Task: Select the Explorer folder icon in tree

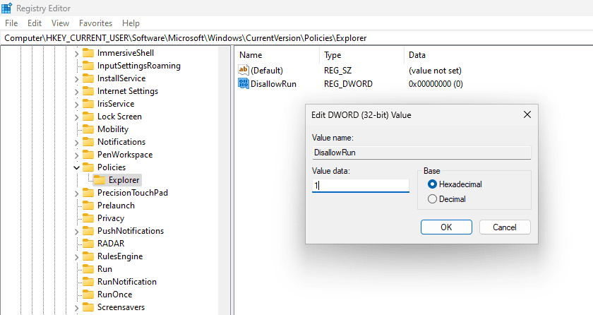Action: 100,180
